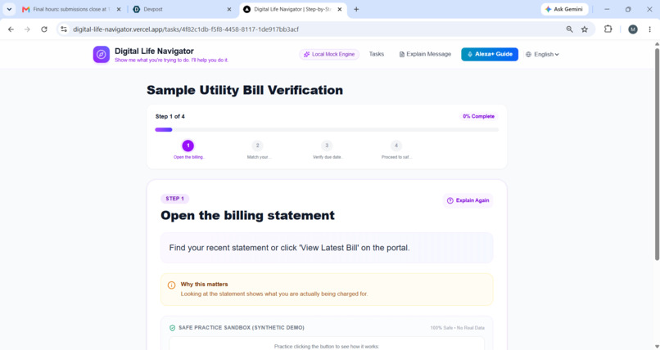Jump to step 3 Verify due date circle
This screenshot has height=350, width=660.
click(x=327, y=146)
